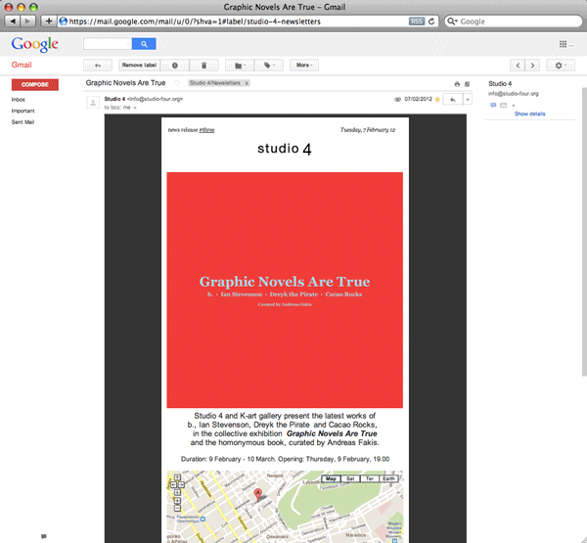Add bookmark with the plus button
The image size is (587, 543).
click(49, 21)
